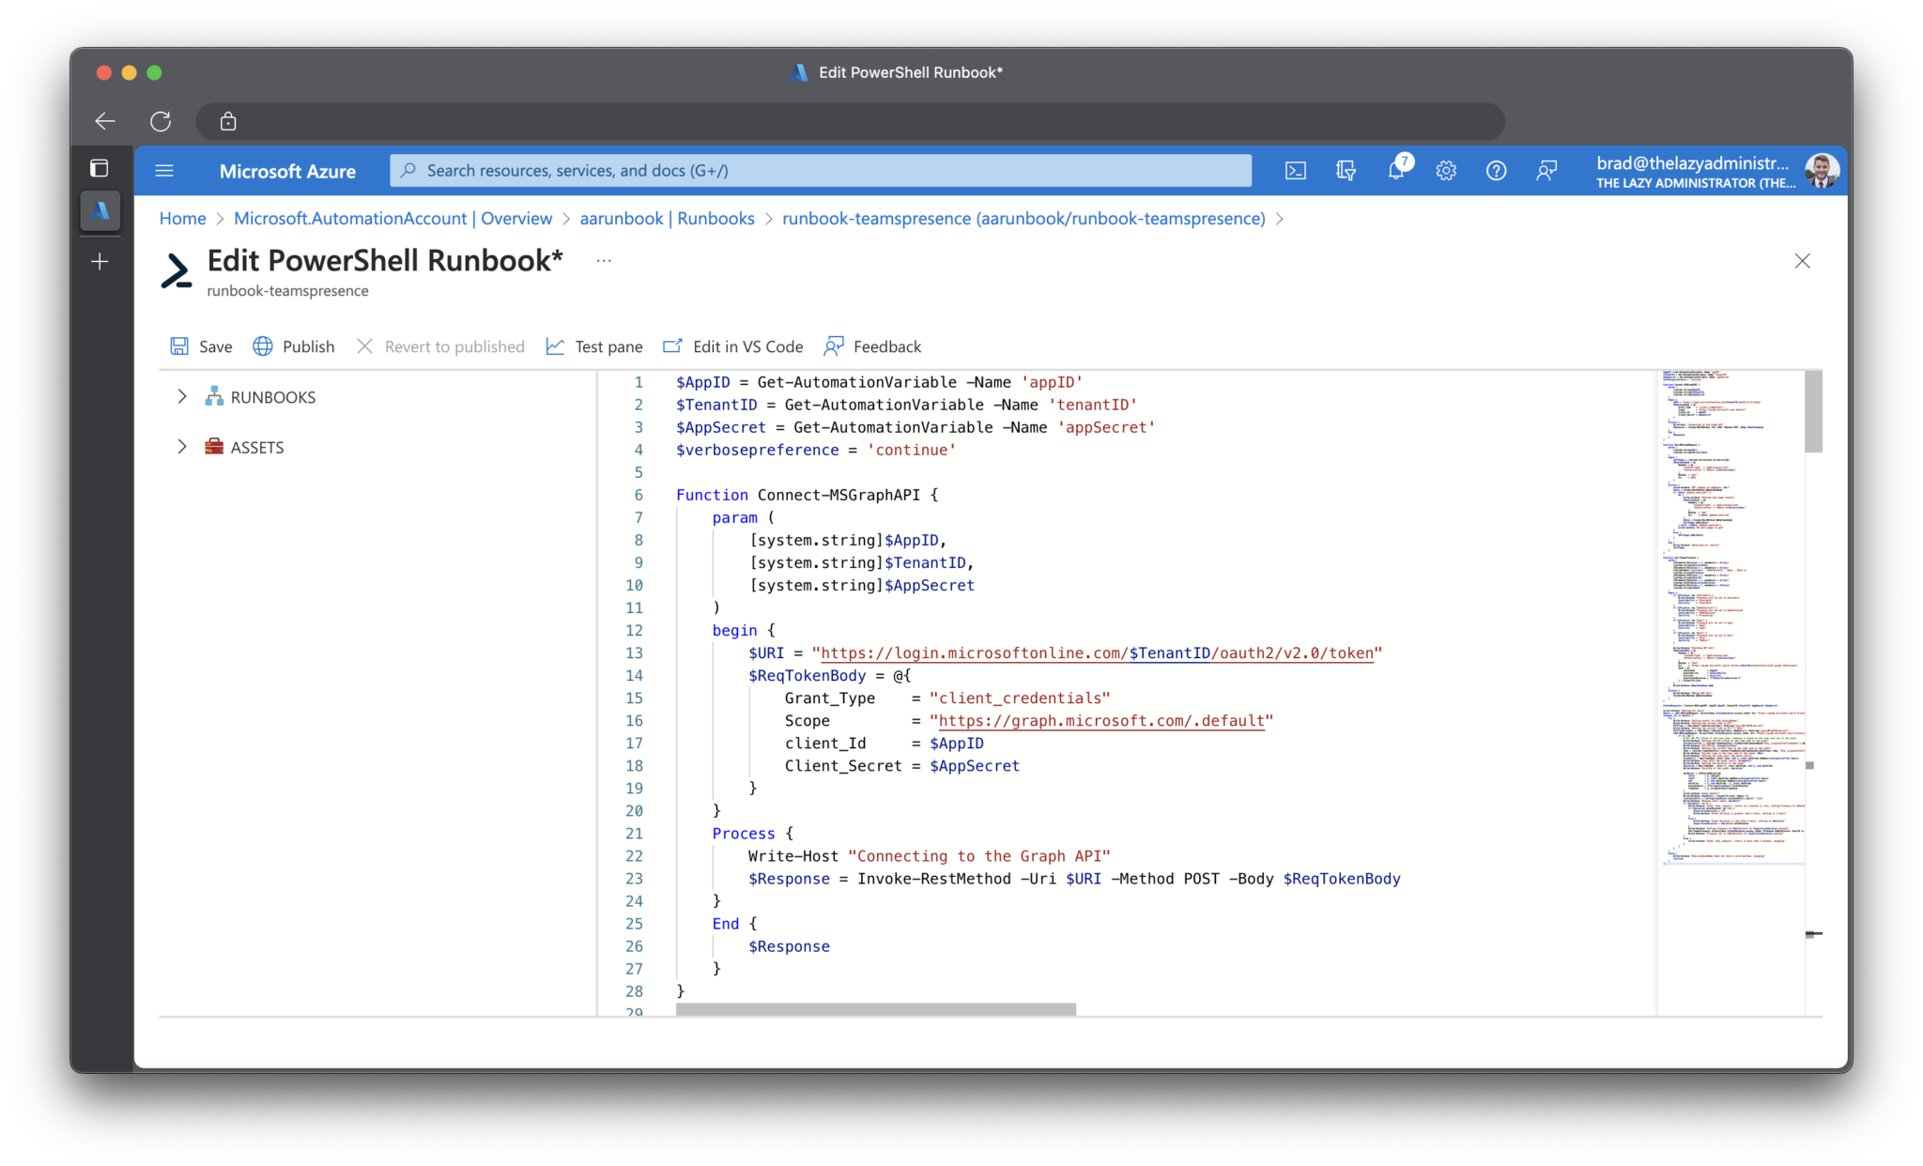
Task: Click the PowerShell runbook icon beside title
Action: click(x=177, y=270)
